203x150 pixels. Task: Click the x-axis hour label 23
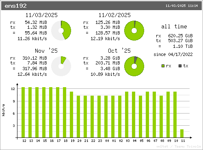(100, 141)
